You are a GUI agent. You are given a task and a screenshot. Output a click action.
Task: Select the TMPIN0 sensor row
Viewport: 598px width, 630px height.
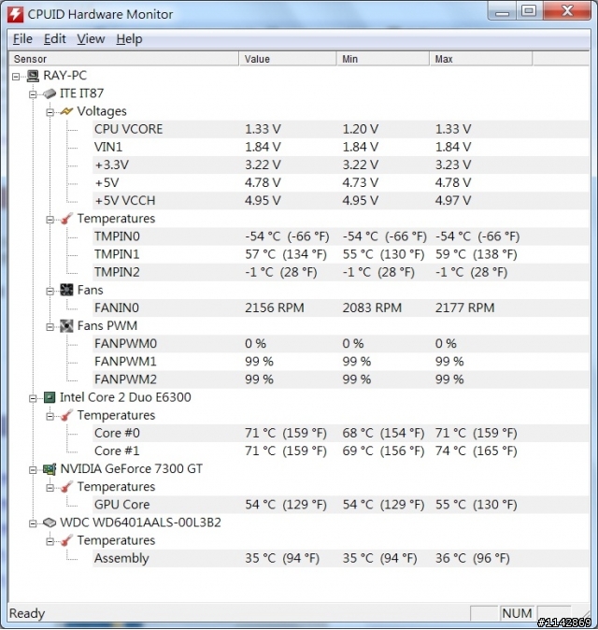tap(340, 236)
